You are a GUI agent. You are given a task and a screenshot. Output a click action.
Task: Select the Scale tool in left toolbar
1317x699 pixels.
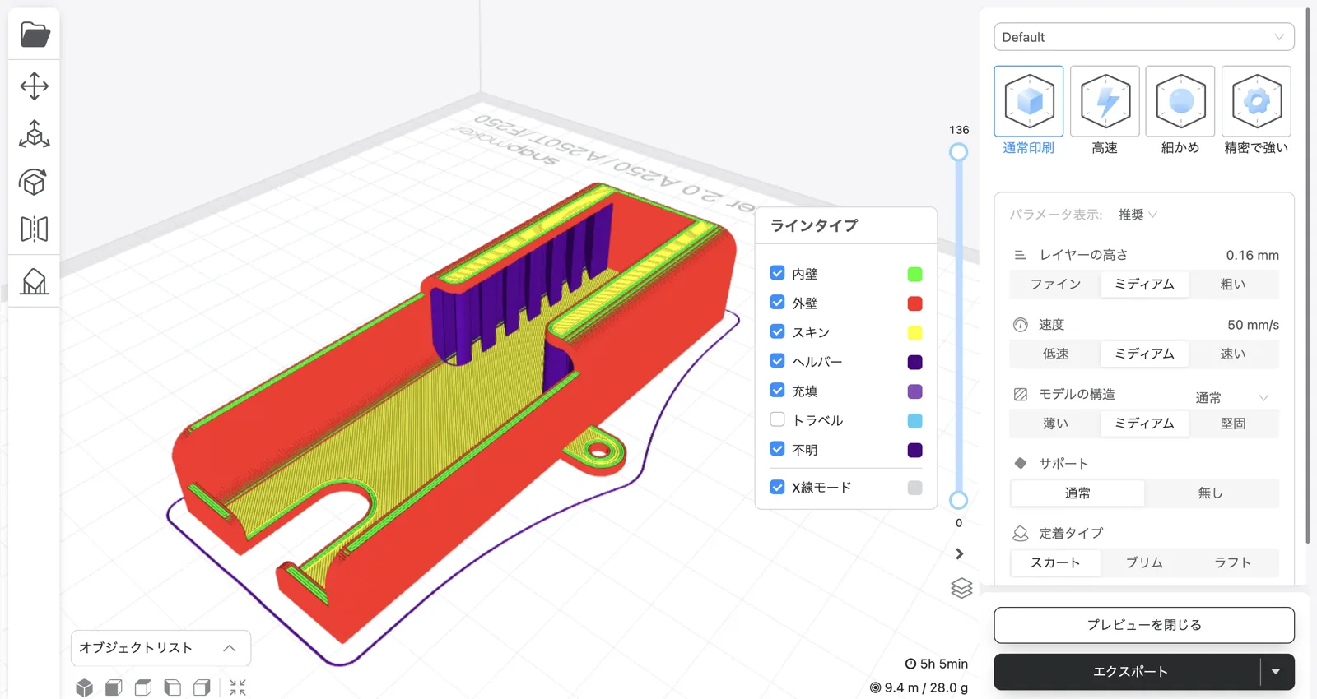point(35,133)
